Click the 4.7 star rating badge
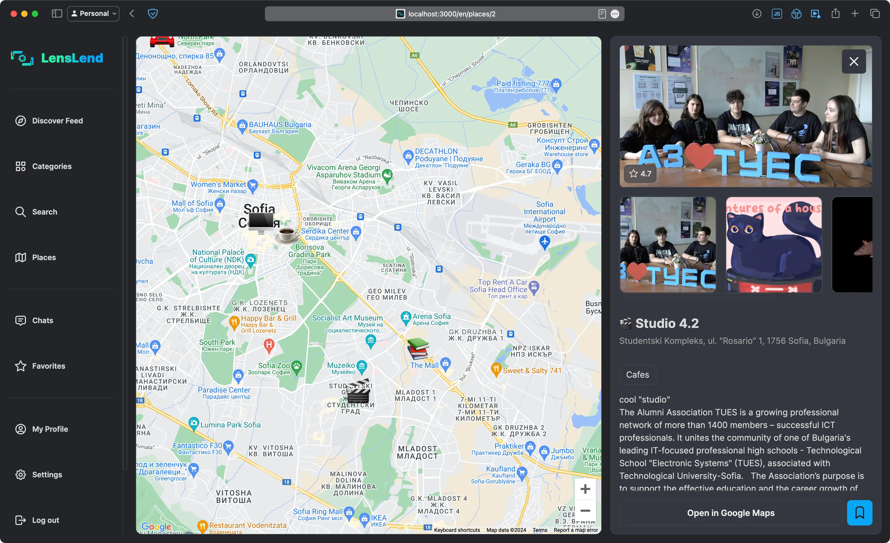The width and height of the screenshot is (890, 543). coord(640,173)
